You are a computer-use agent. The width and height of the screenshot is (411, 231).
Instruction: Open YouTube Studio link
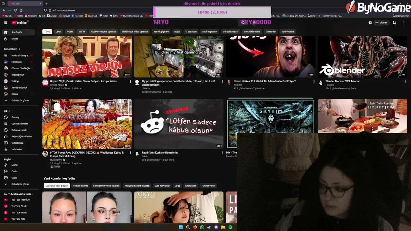[19, 206]
